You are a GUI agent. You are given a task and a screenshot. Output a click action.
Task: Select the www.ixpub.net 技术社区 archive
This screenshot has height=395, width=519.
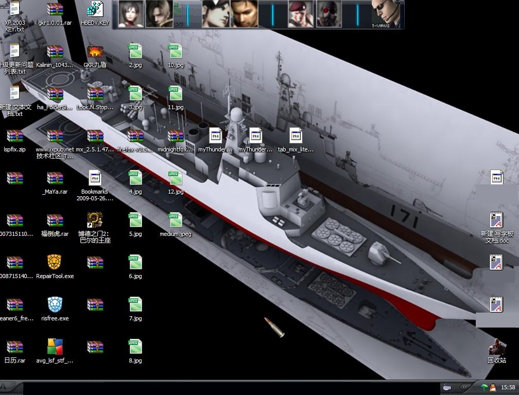point(55,144)
